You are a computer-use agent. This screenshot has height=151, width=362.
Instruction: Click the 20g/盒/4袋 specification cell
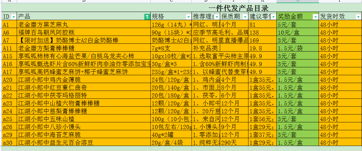click(x=171, y=143)
